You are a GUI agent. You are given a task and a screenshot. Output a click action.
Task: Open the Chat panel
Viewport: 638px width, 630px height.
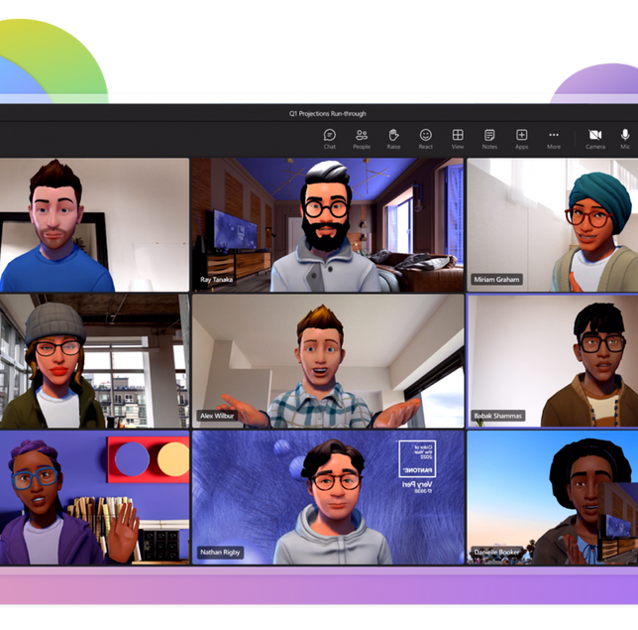pos(330,138)
